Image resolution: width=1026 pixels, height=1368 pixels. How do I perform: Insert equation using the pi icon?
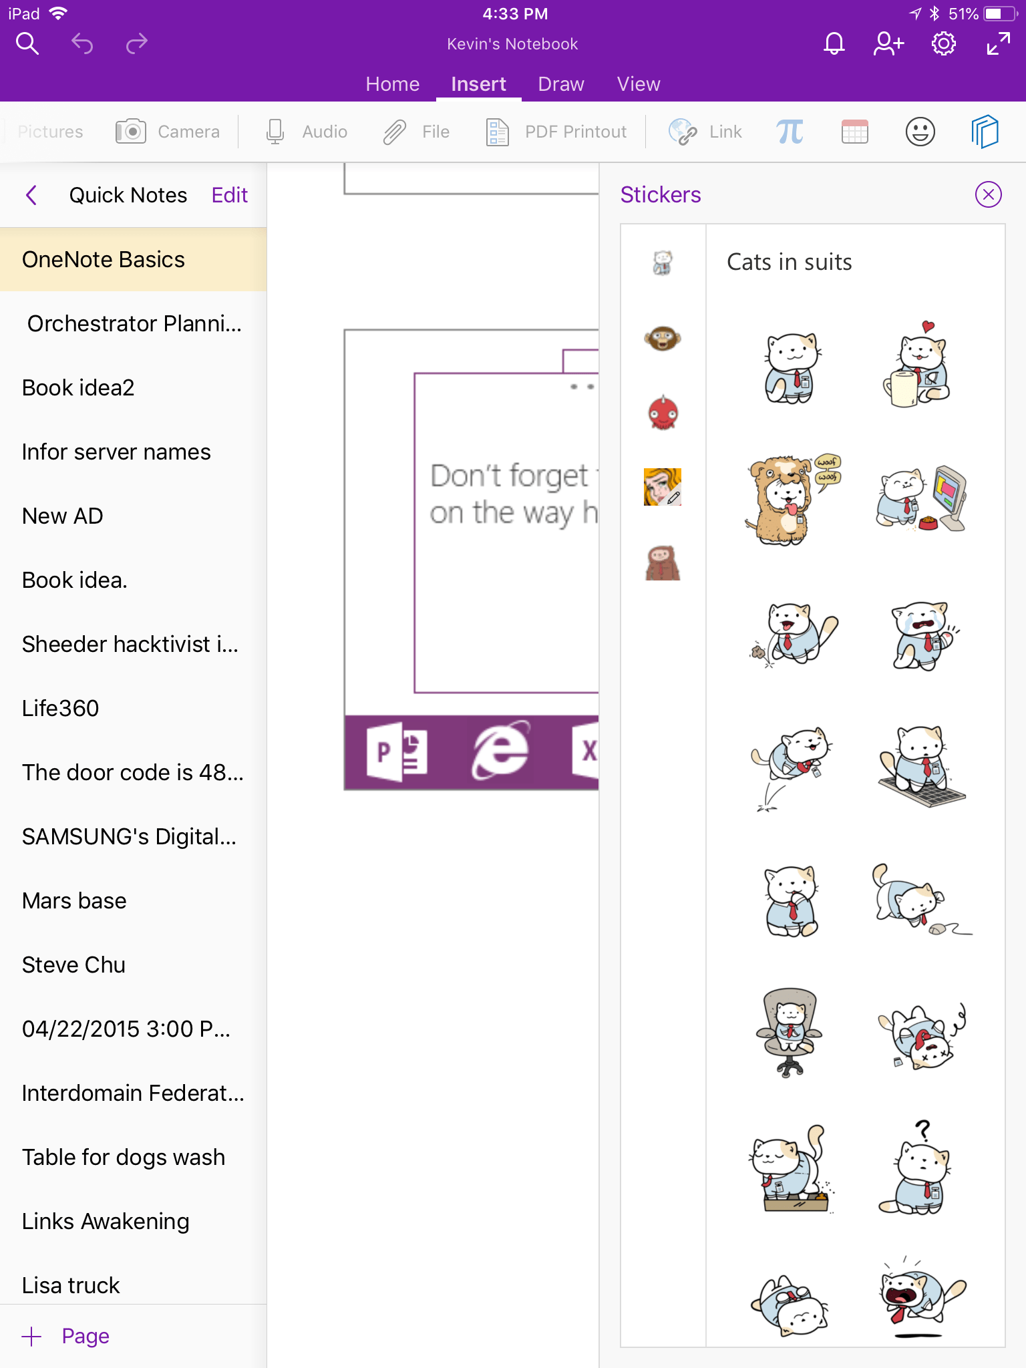pos(790,132)
